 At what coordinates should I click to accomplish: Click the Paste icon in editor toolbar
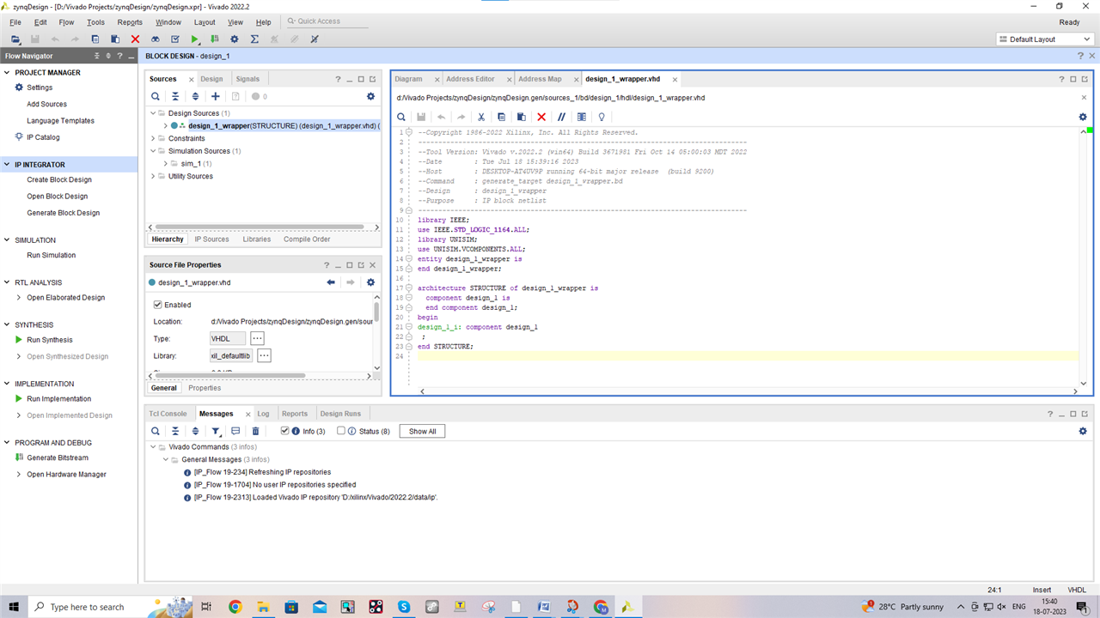[x=521, y=117]
